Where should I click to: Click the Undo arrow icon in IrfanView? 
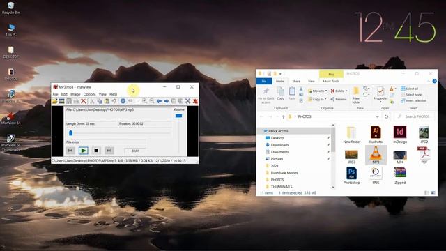pos(114,101)
